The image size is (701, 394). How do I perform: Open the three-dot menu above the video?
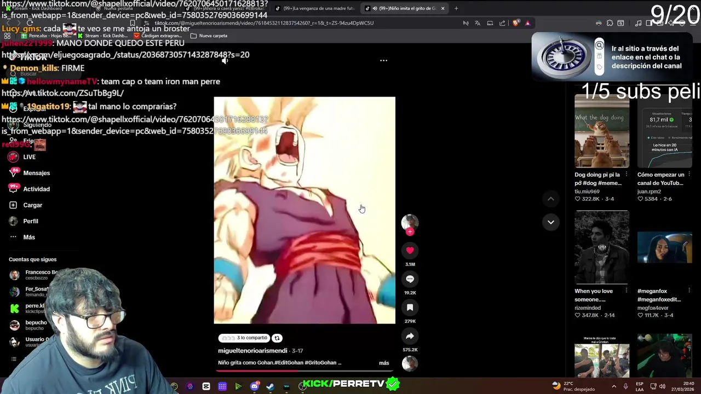[x=383, y=61]
